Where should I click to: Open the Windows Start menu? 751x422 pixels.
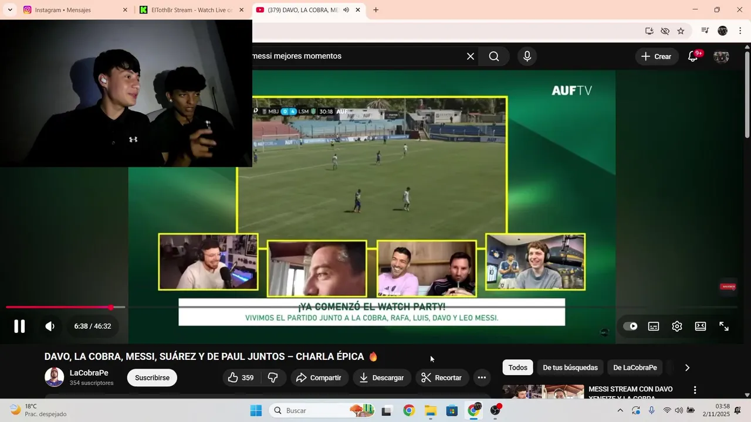tap(256, 410)
